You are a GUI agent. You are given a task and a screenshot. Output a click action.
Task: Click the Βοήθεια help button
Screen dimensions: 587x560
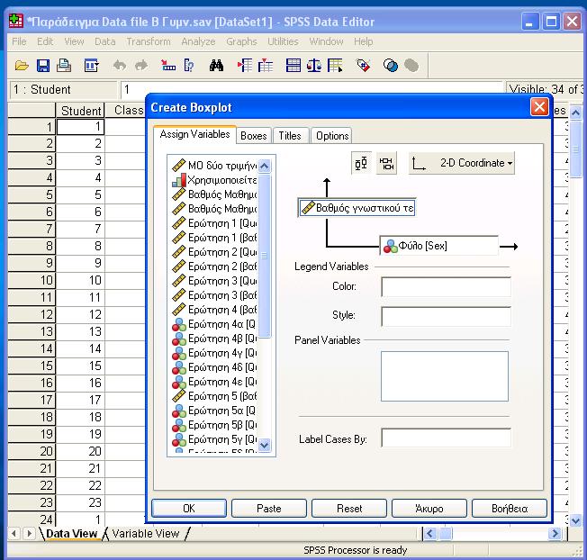[510, 509]
